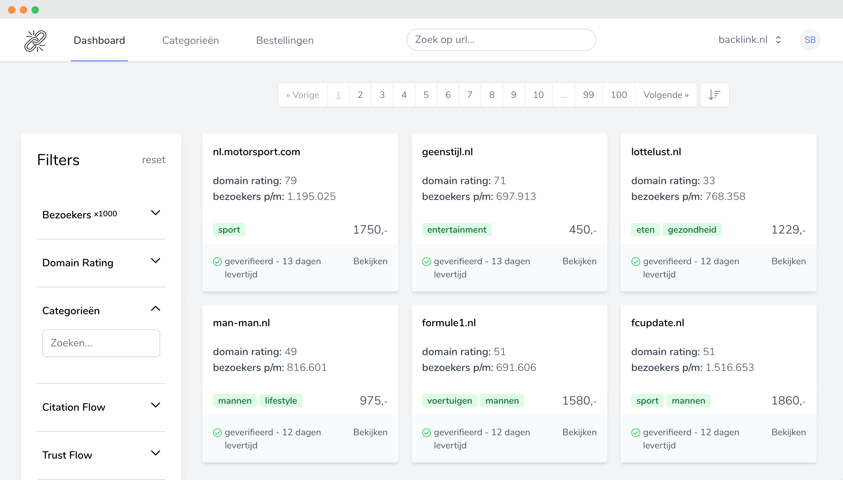Open the Bestellingen tab
This screenshot has width=843, height=480.
point(285,40)
